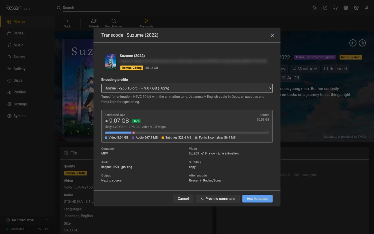The width and height of the screenshot is (374, 234).
Task: Click the Remux-2160p badge in the dialog
Action: 132,68
